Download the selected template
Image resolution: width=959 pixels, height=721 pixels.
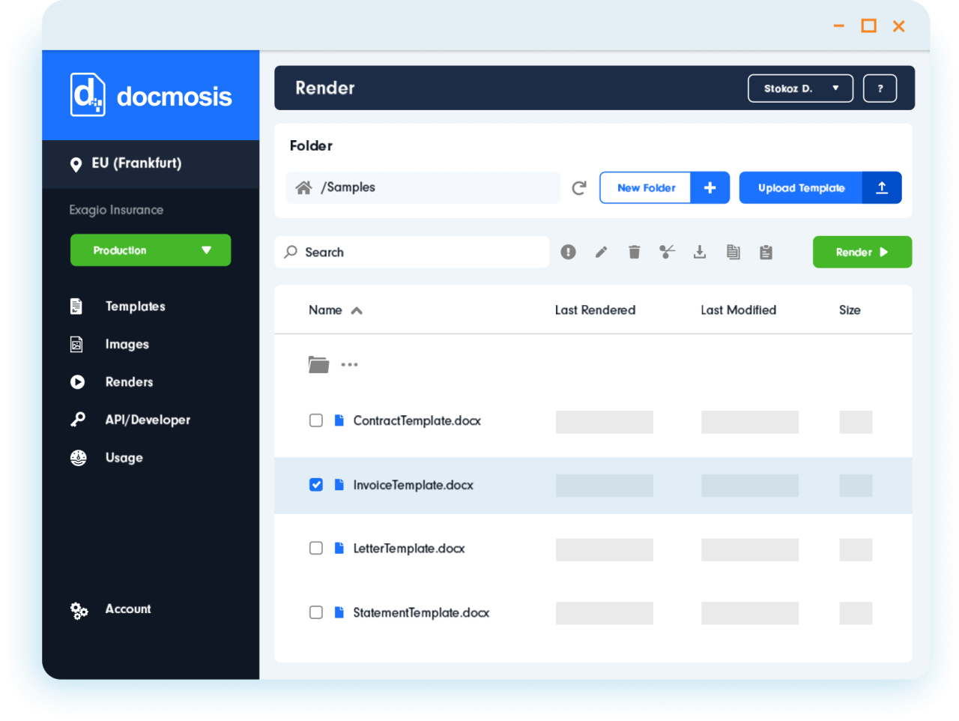click(x=700, y=252)
